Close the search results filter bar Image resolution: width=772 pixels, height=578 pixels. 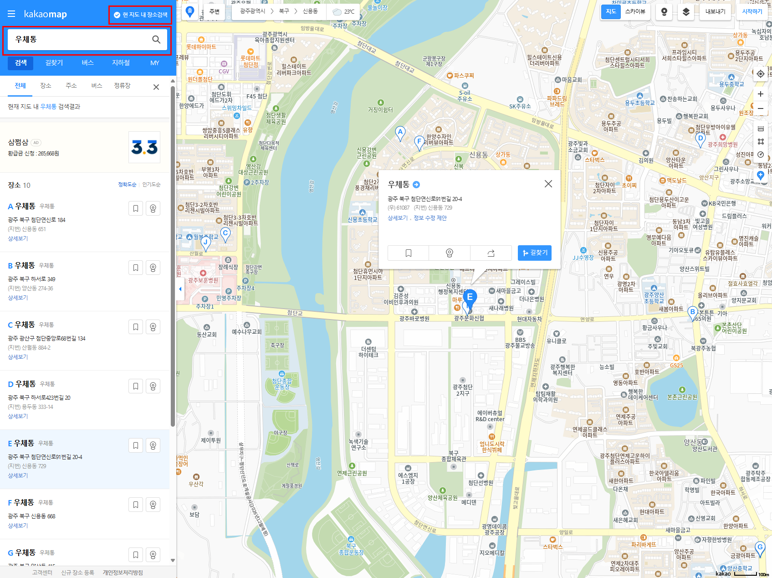point(156,87)
